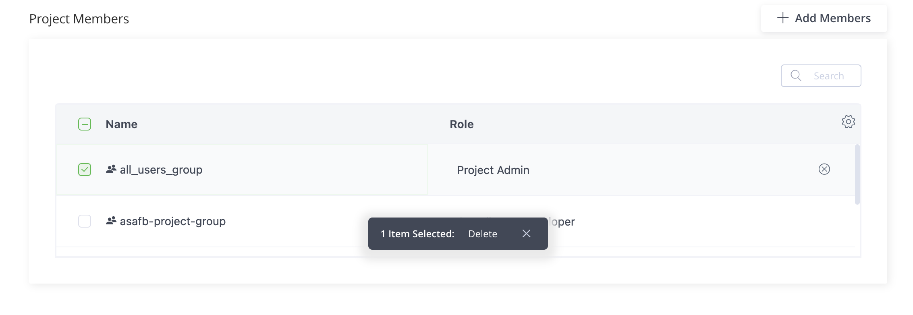Open table column settings gear
913x315 pixels.
(x=848, y=122)
